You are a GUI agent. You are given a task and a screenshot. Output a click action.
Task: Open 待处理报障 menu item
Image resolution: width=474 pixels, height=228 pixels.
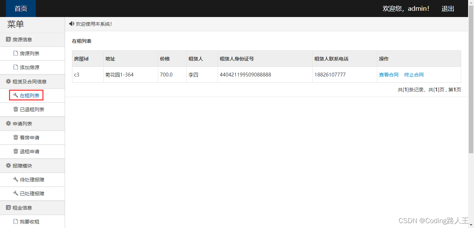click(x=32, y=180)
